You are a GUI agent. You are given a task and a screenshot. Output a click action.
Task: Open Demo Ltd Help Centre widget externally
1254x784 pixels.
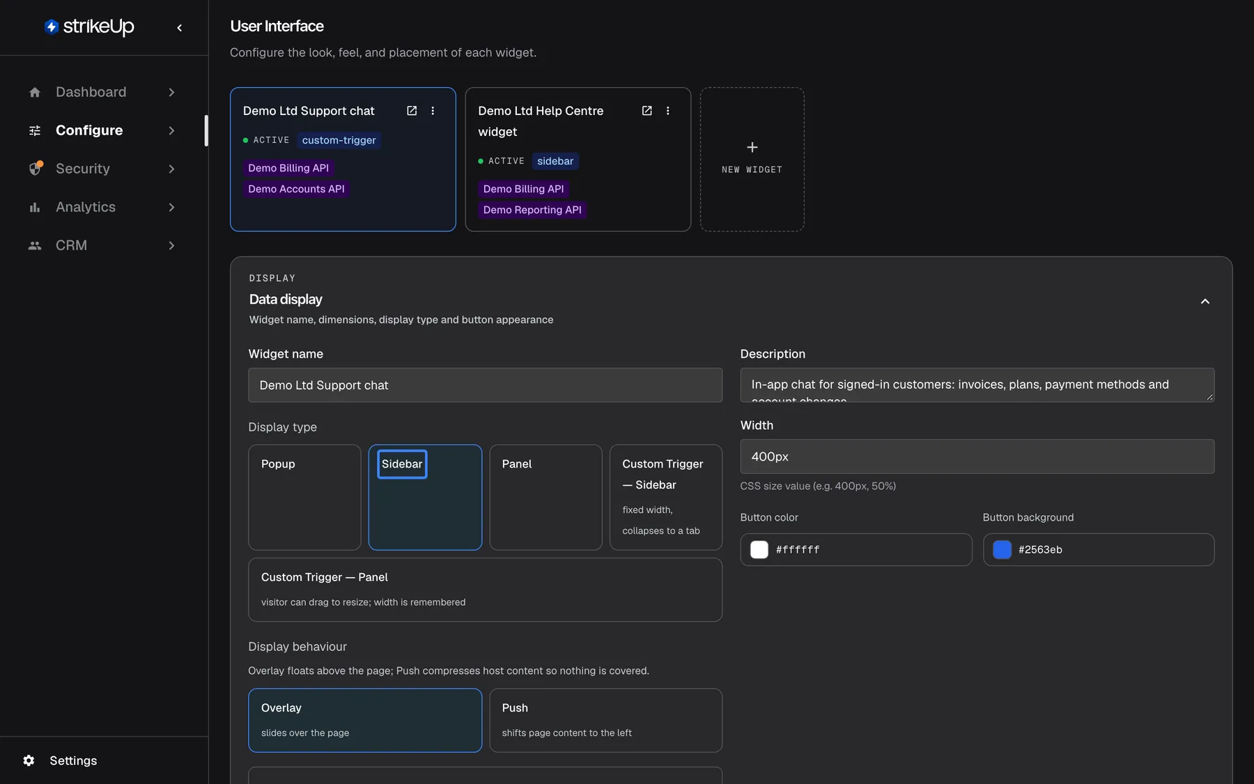click(x=647, y=111)
